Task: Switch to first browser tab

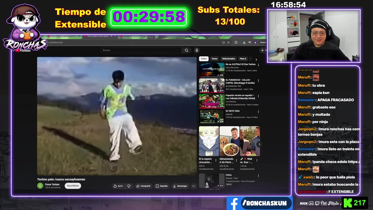Action: 63,36
